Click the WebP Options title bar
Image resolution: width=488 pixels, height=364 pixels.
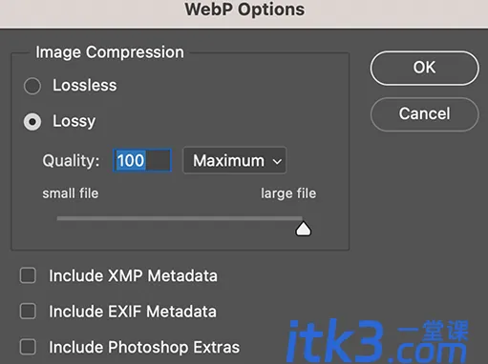click(244, 12)
